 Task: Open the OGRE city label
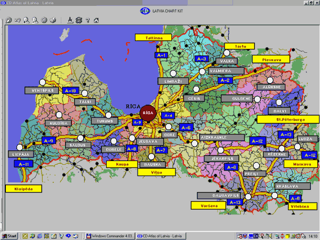pyautogui.click(x=170, y=135)
